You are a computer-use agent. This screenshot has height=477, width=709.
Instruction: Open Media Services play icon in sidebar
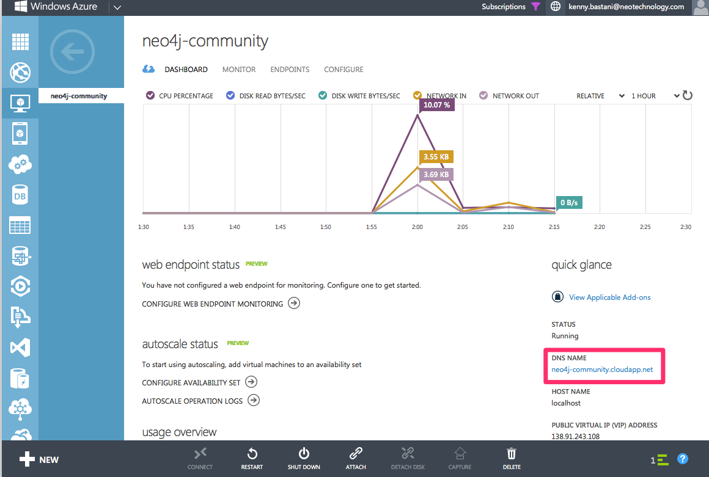[20, 286]
